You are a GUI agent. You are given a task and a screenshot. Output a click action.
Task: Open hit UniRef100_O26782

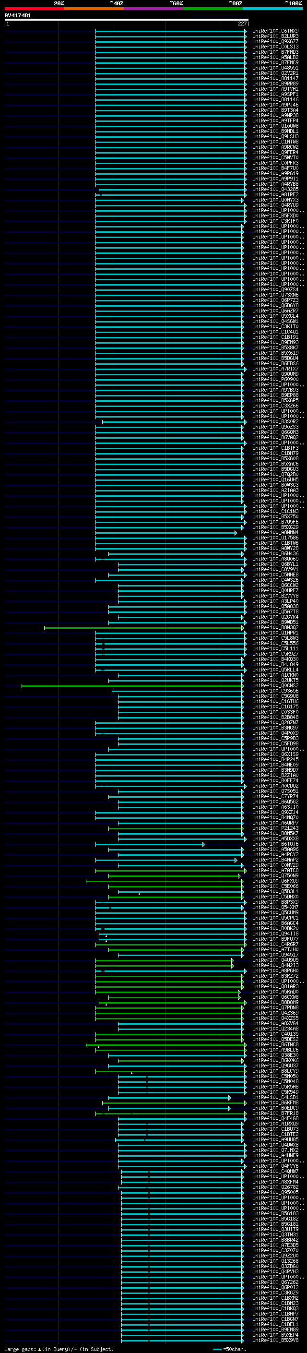[275, 1187]
